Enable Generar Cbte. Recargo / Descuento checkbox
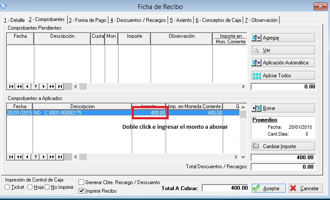Viewport: 330px width, 200px height. tap(82, 182)
